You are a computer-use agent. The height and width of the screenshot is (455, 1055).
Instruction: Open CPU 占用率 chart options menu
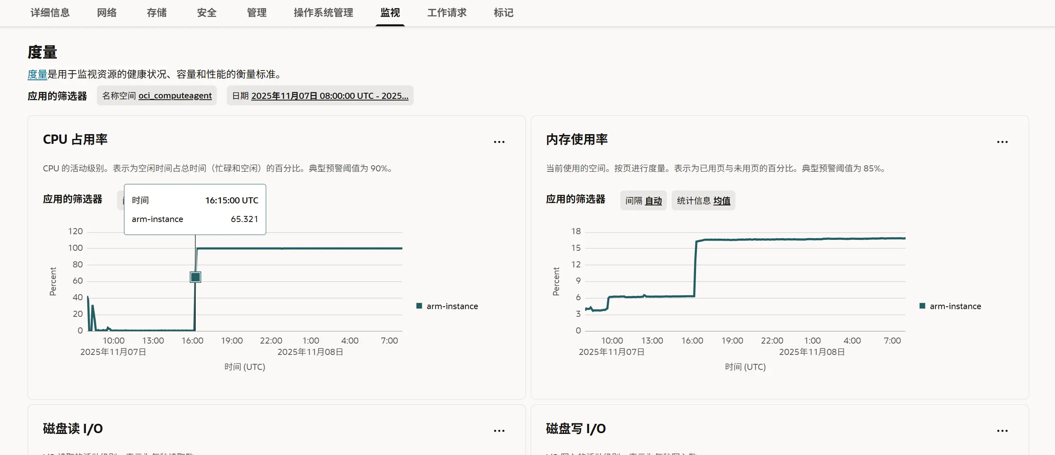499,142
